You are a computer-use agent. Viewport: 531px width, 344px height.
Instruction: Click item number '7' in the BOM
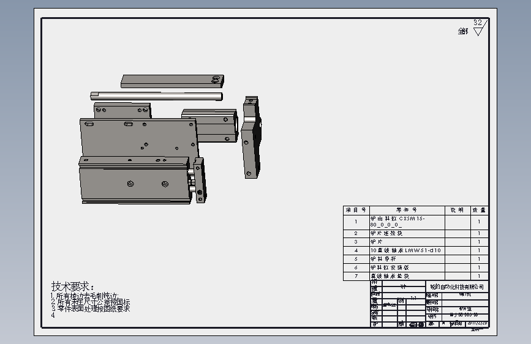[356, 276]
